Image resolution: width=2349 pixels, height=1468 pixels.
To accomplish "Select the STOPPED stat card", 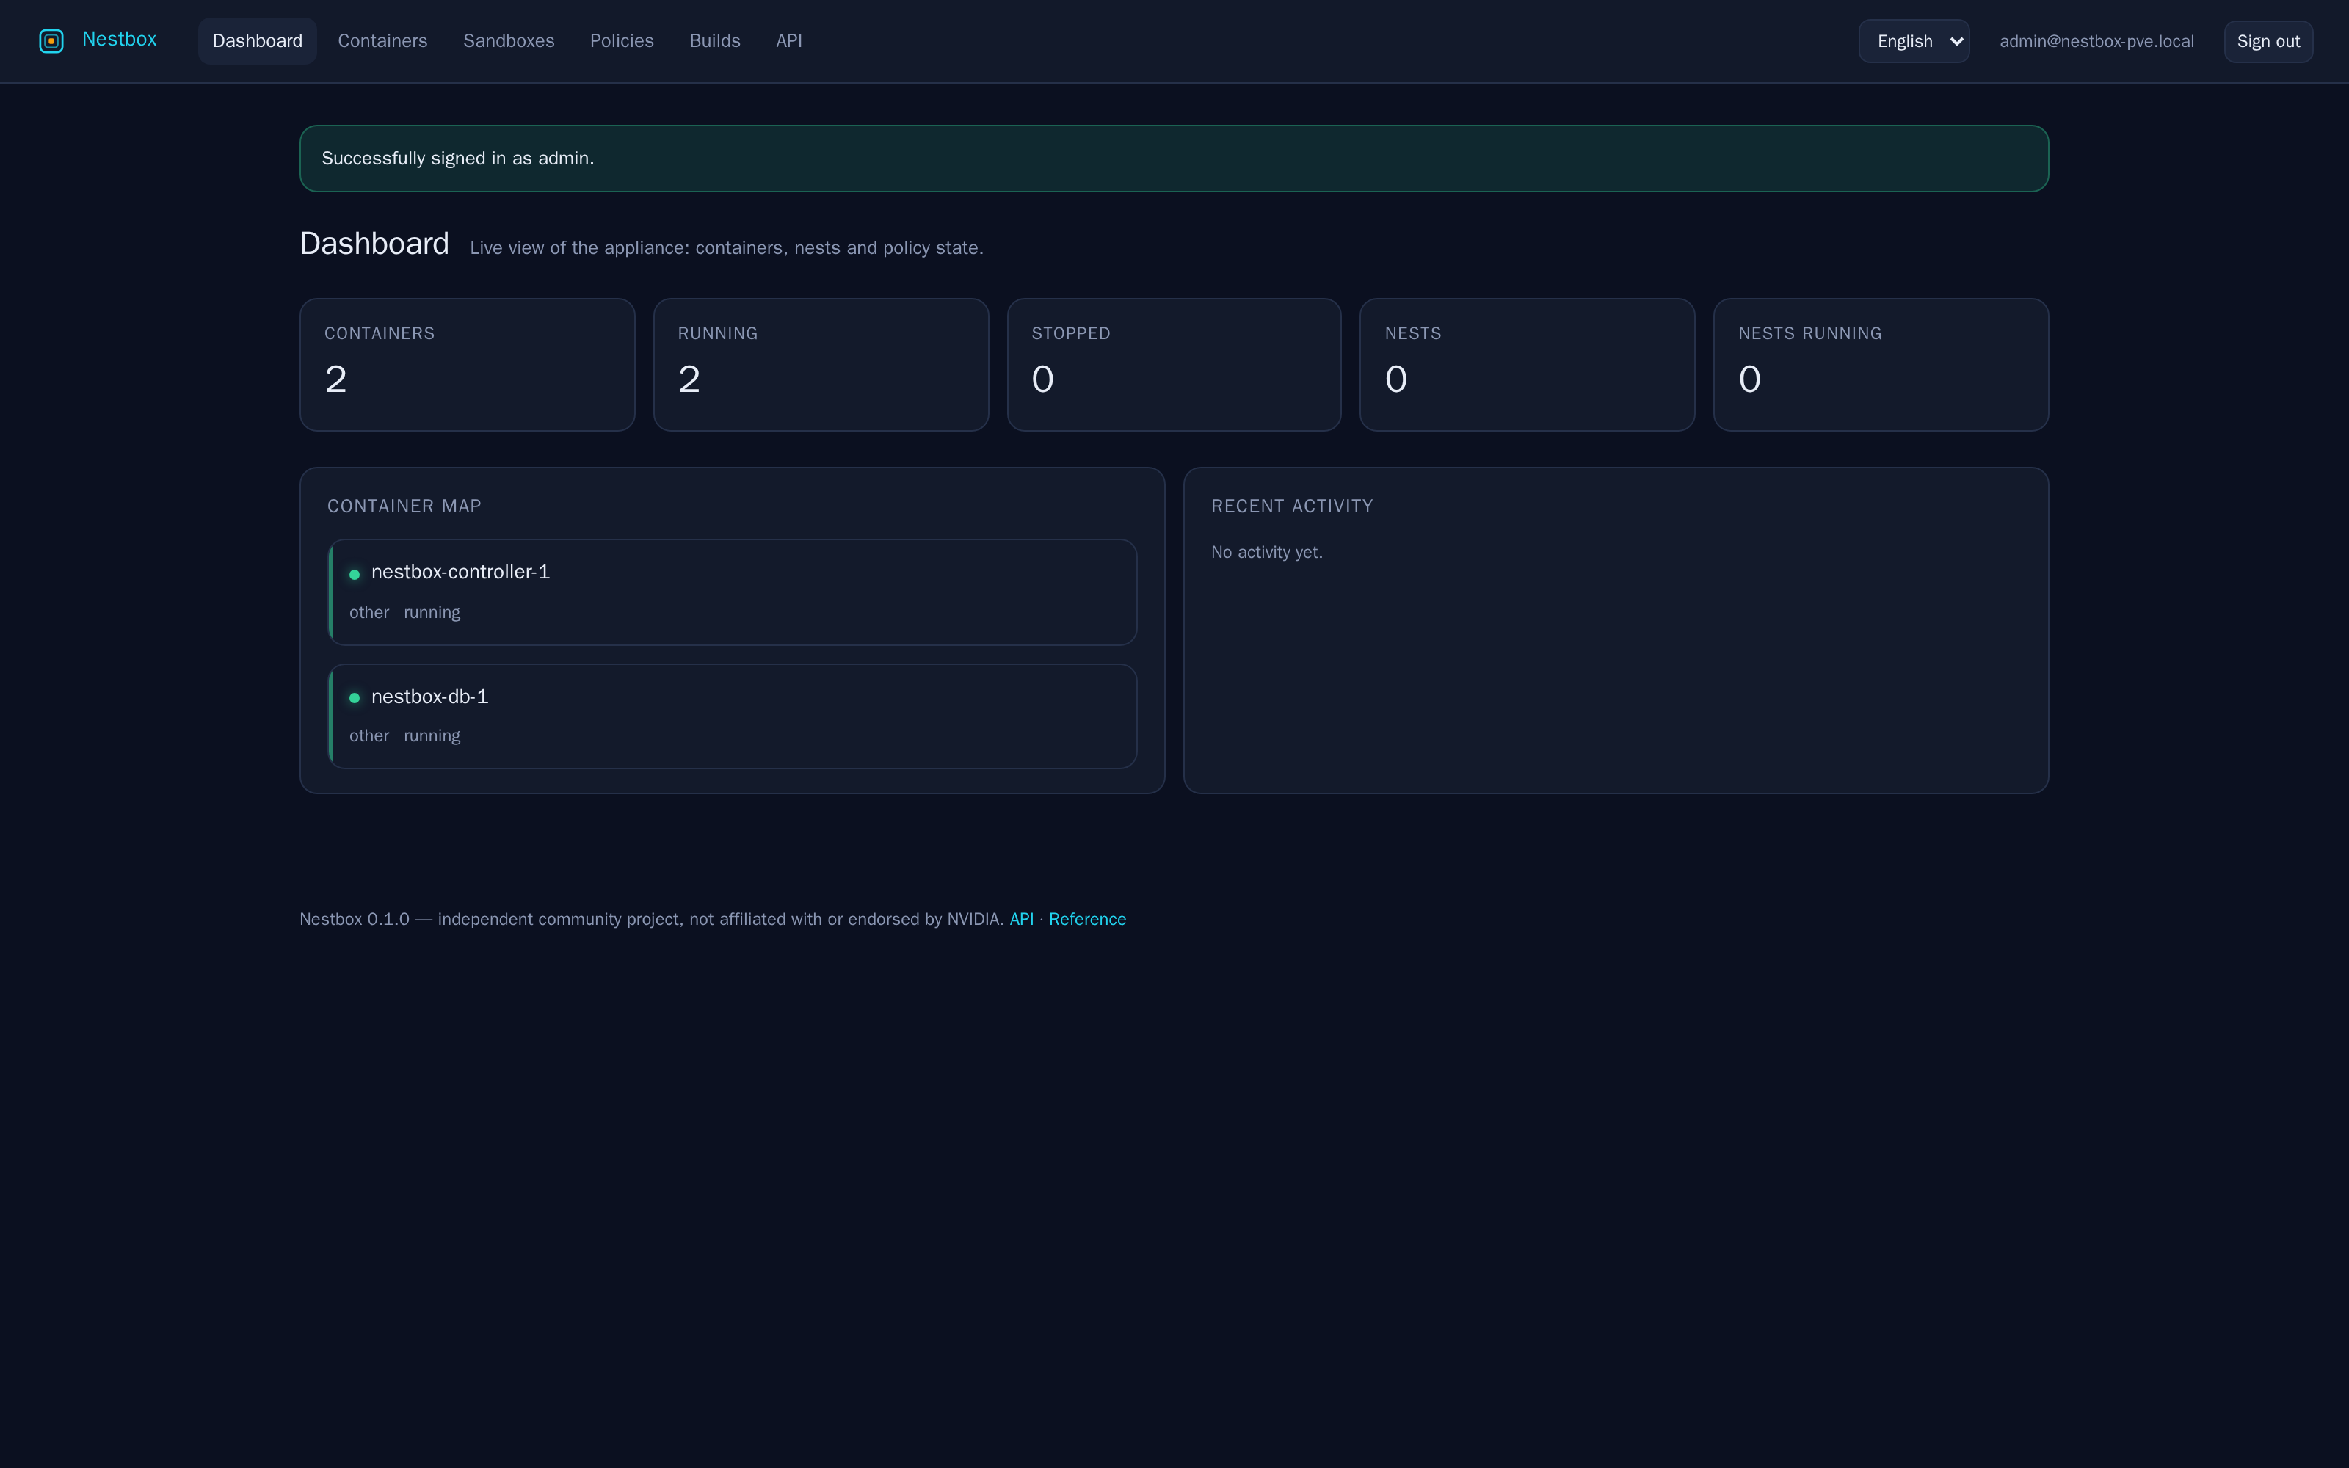I will pyautogui.click(x=1174, y=365).
